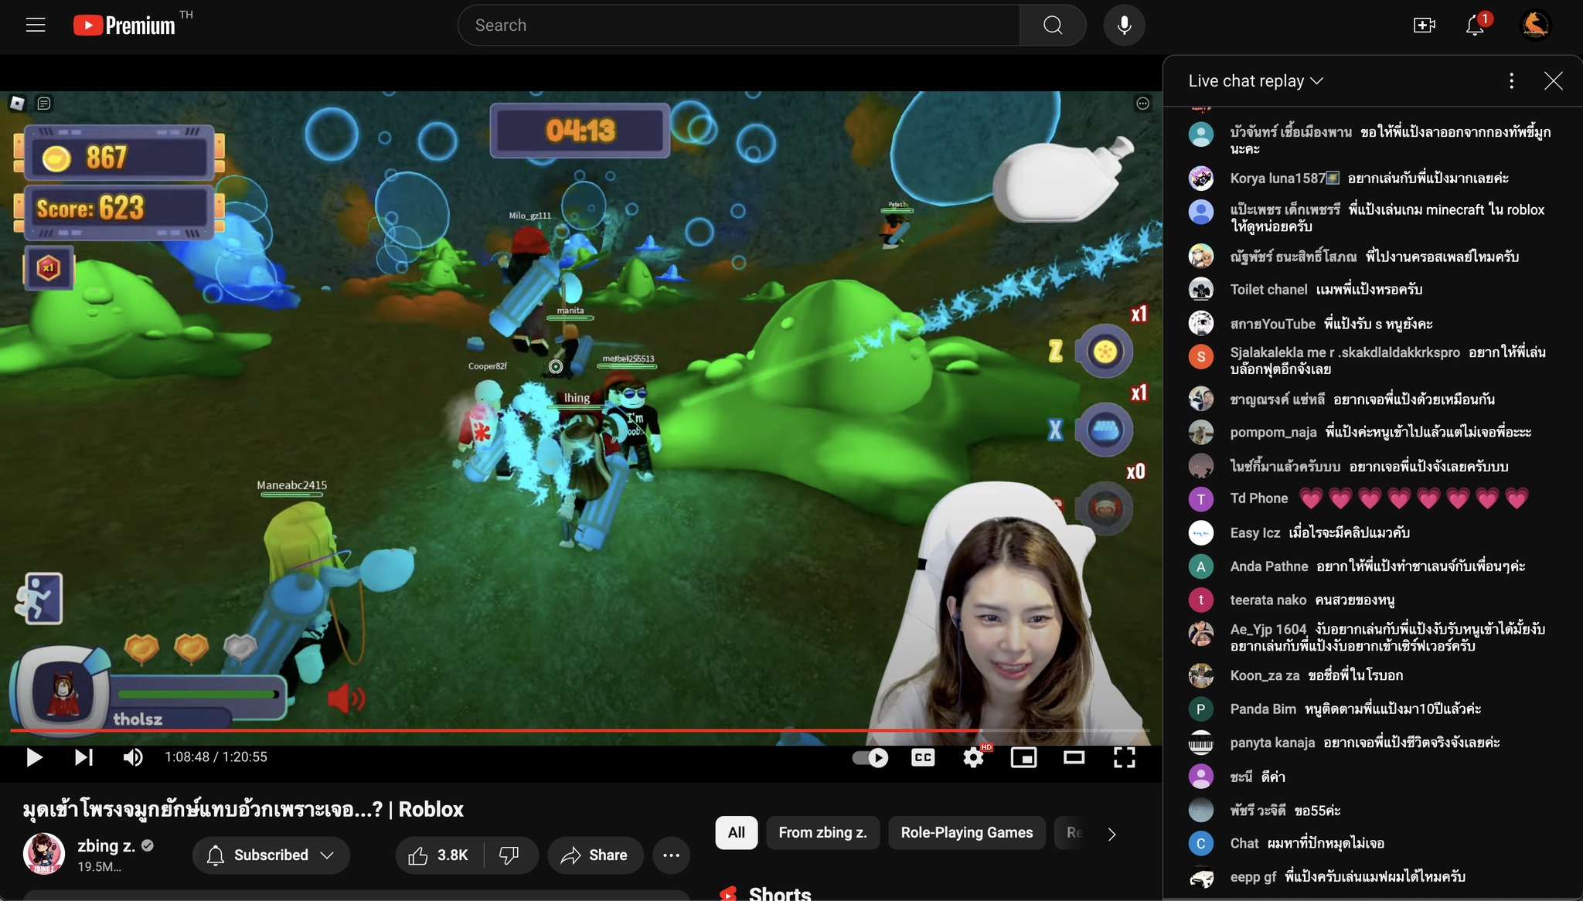The height and width of the screenshot is (901, 1583).
Task: Click Anda Pathne's avatar in chat
Action: [x=1200, y=566]
